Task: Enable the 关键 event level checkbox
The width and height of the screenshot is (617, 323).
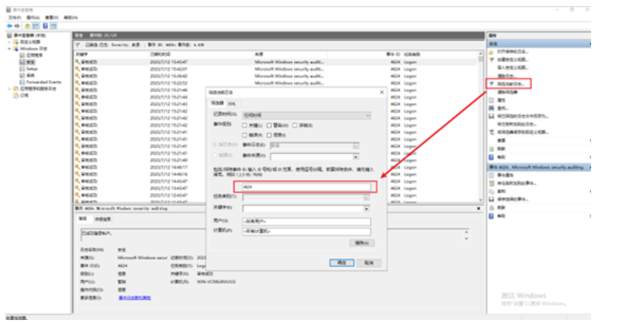Action: (244, 125)
